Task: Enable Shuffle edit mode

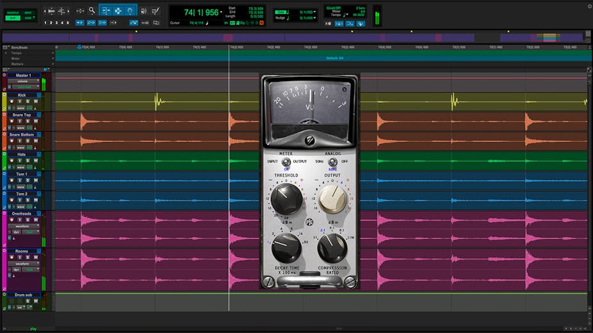Action: (13, 13)
